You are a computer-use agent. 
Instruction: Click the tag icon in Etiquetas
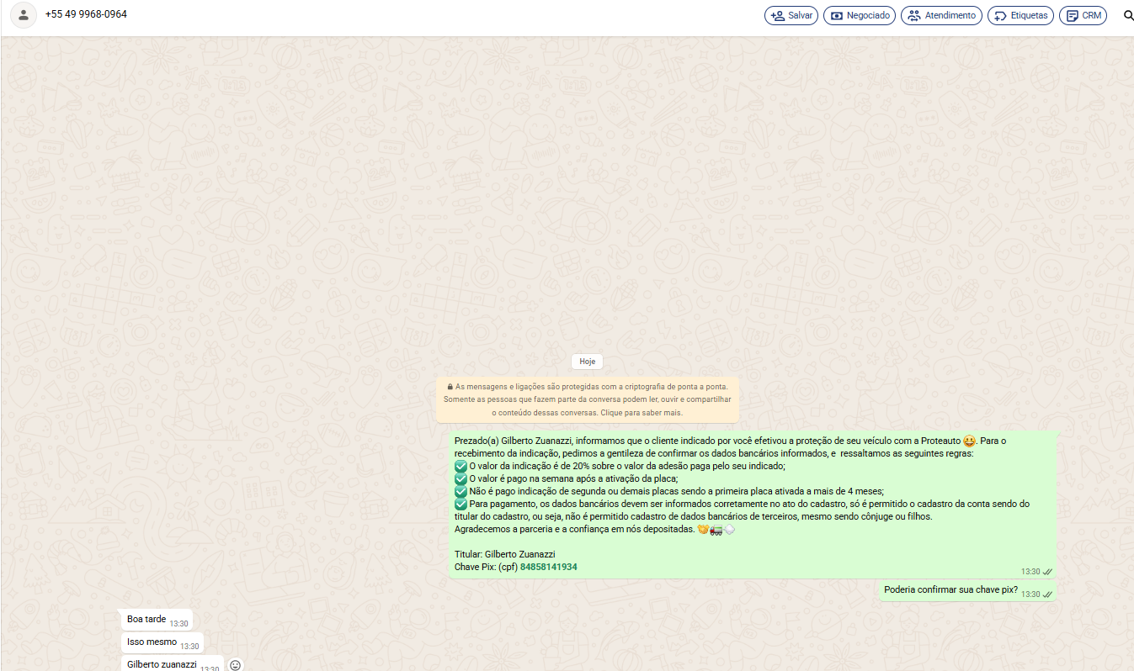click(x=1000, y=15)
